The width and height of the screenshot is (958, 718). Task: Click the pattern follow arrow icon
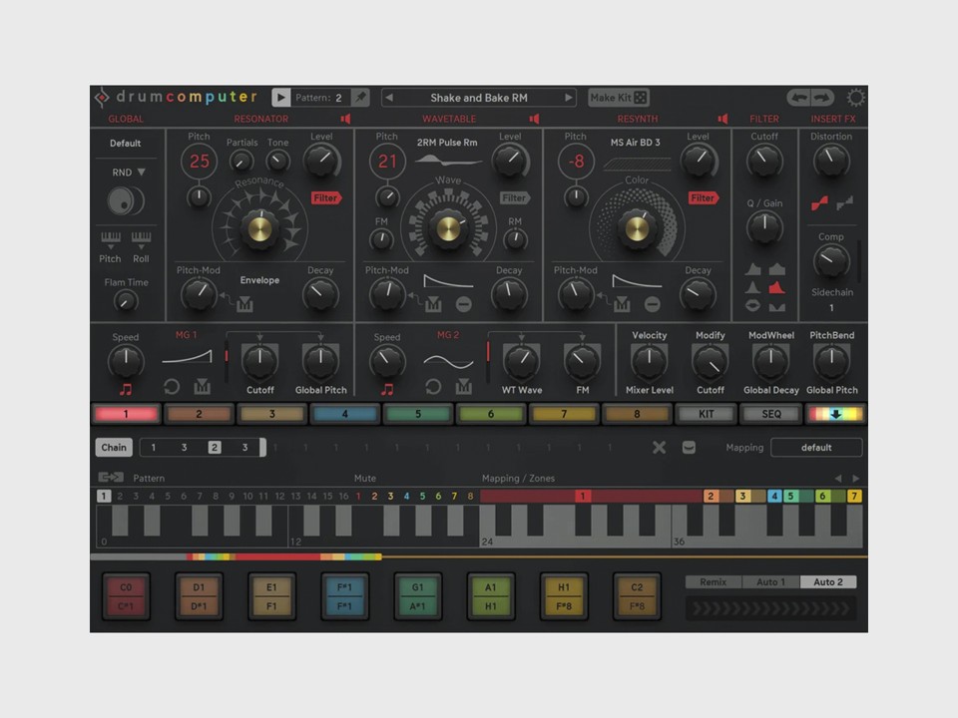[x=111, y=478]
